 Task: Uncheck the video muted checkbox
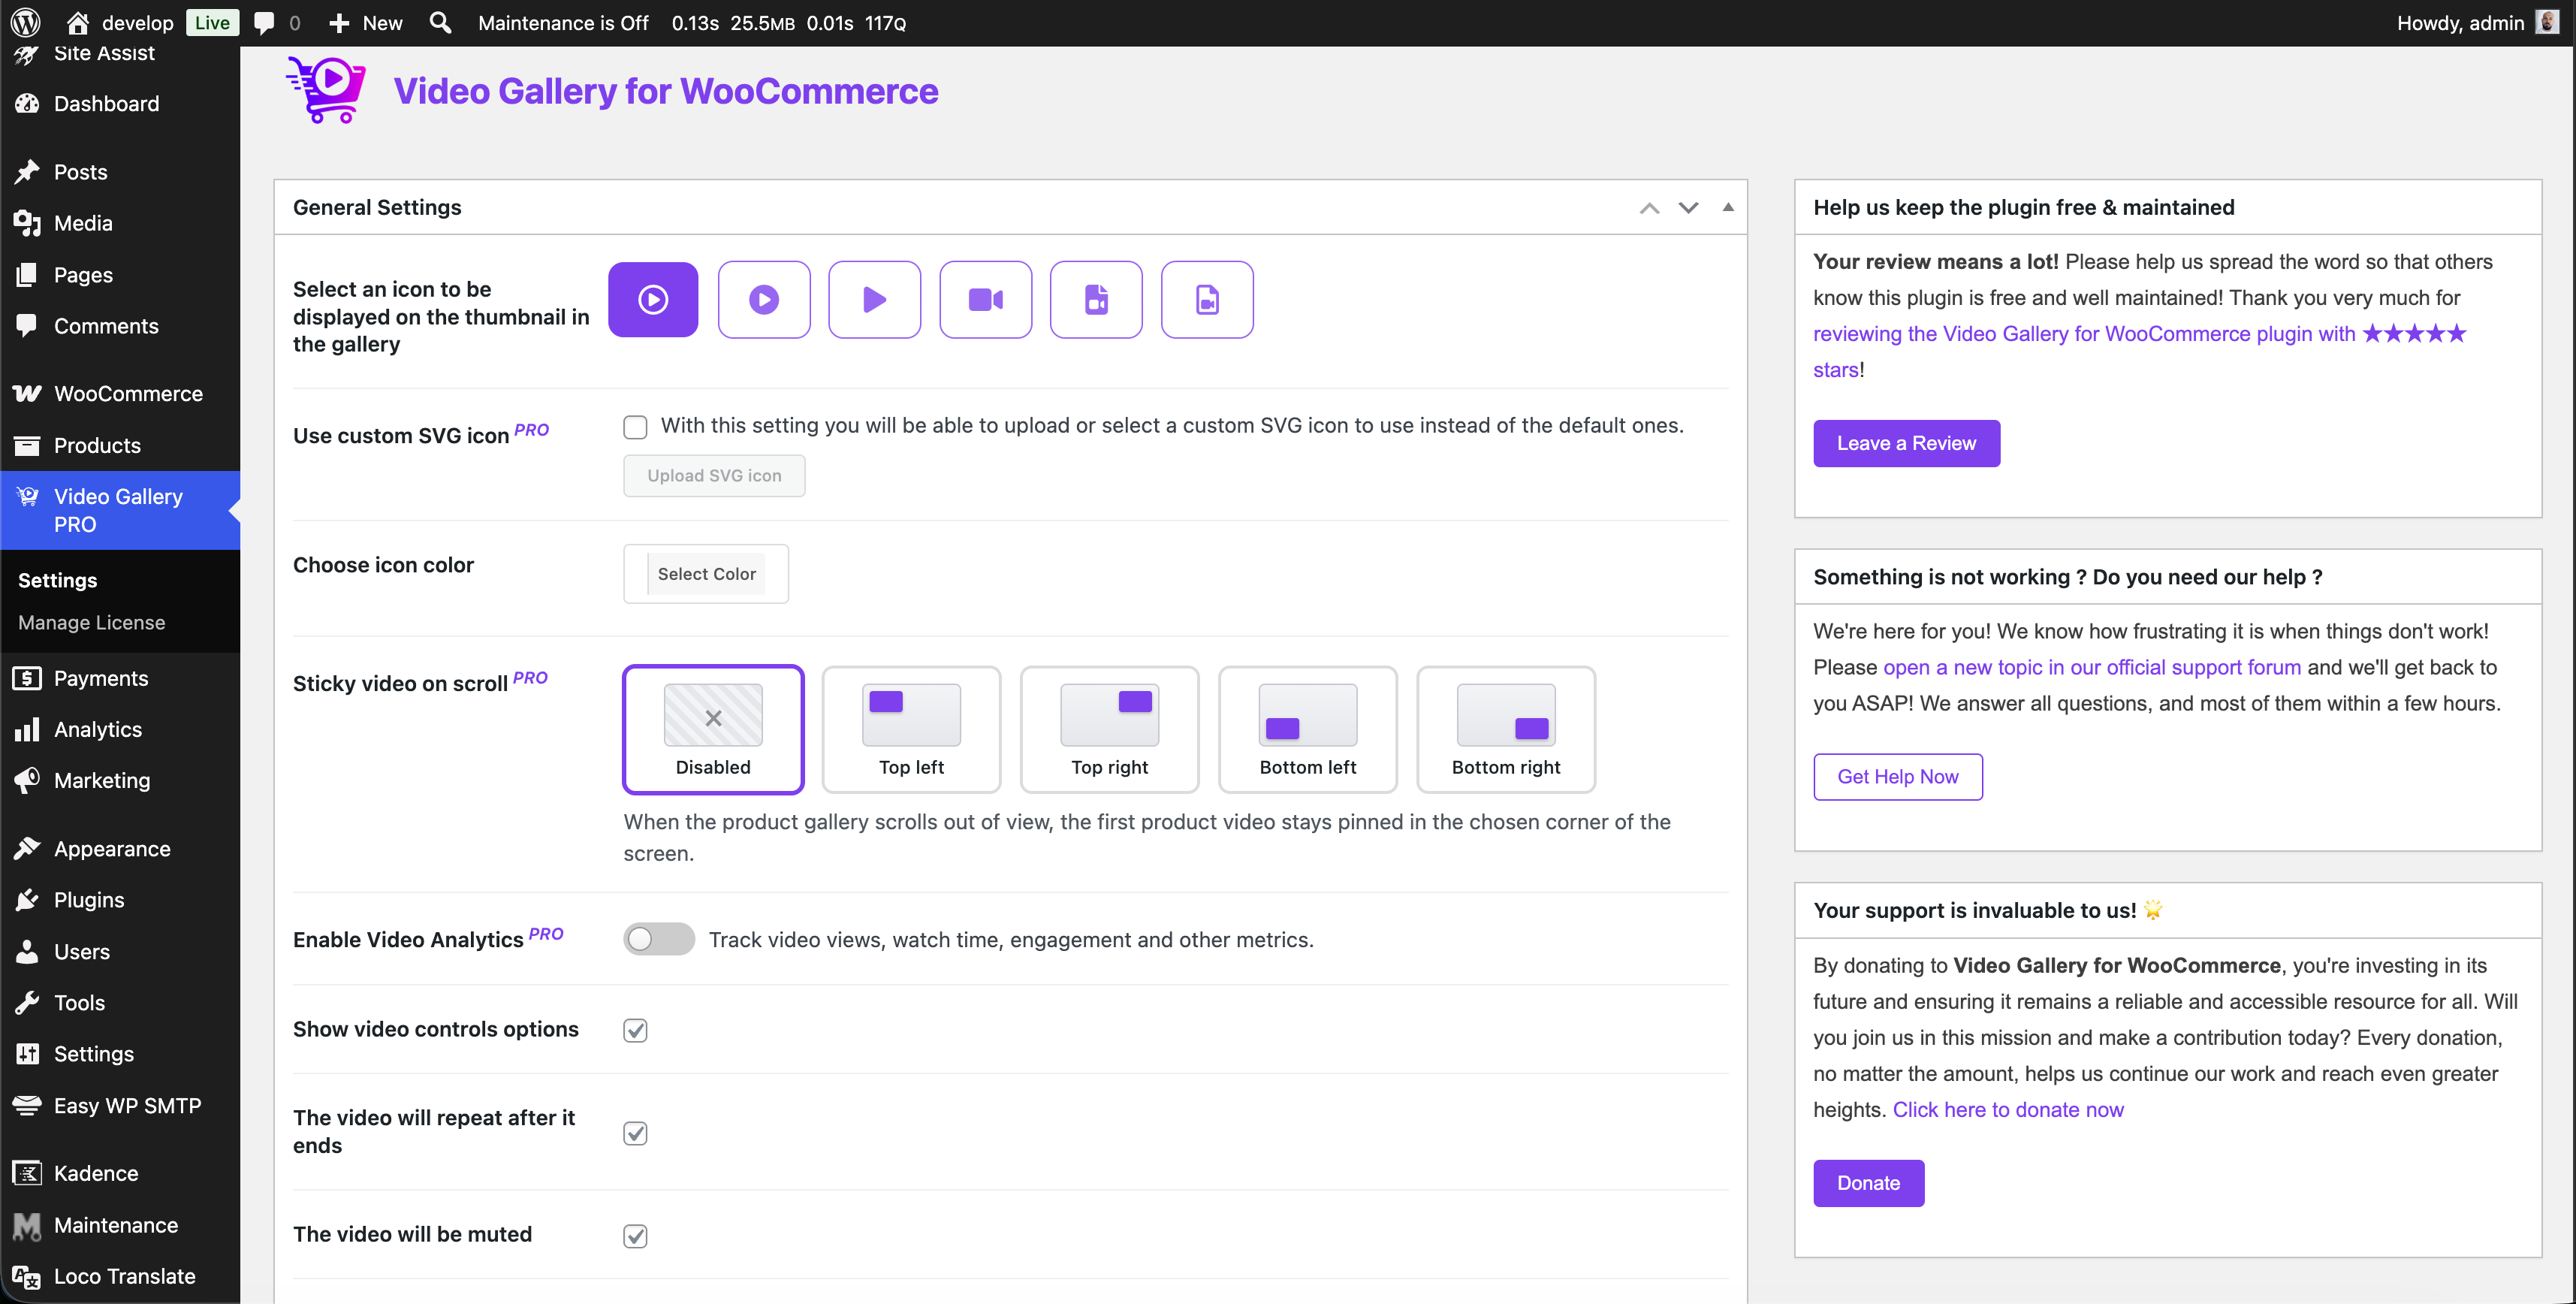(x=635, y=1236)
